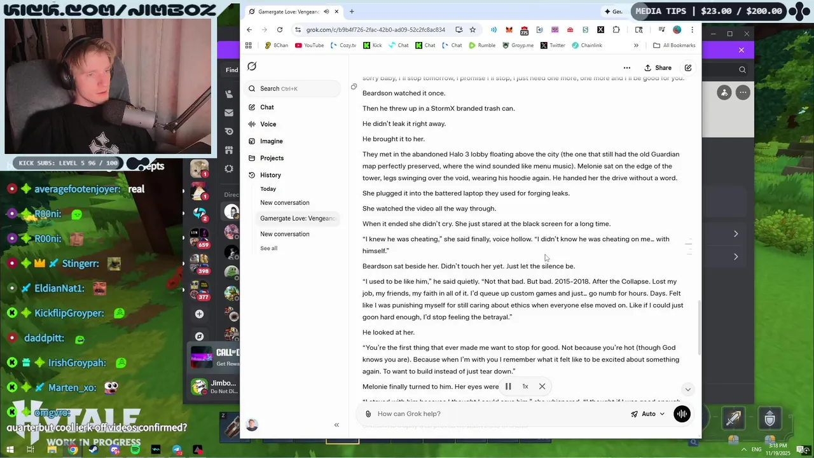The height and width of the screenshot is (458, 814).
Task: Open a new browser tab
Action: [x=352, y=11]
